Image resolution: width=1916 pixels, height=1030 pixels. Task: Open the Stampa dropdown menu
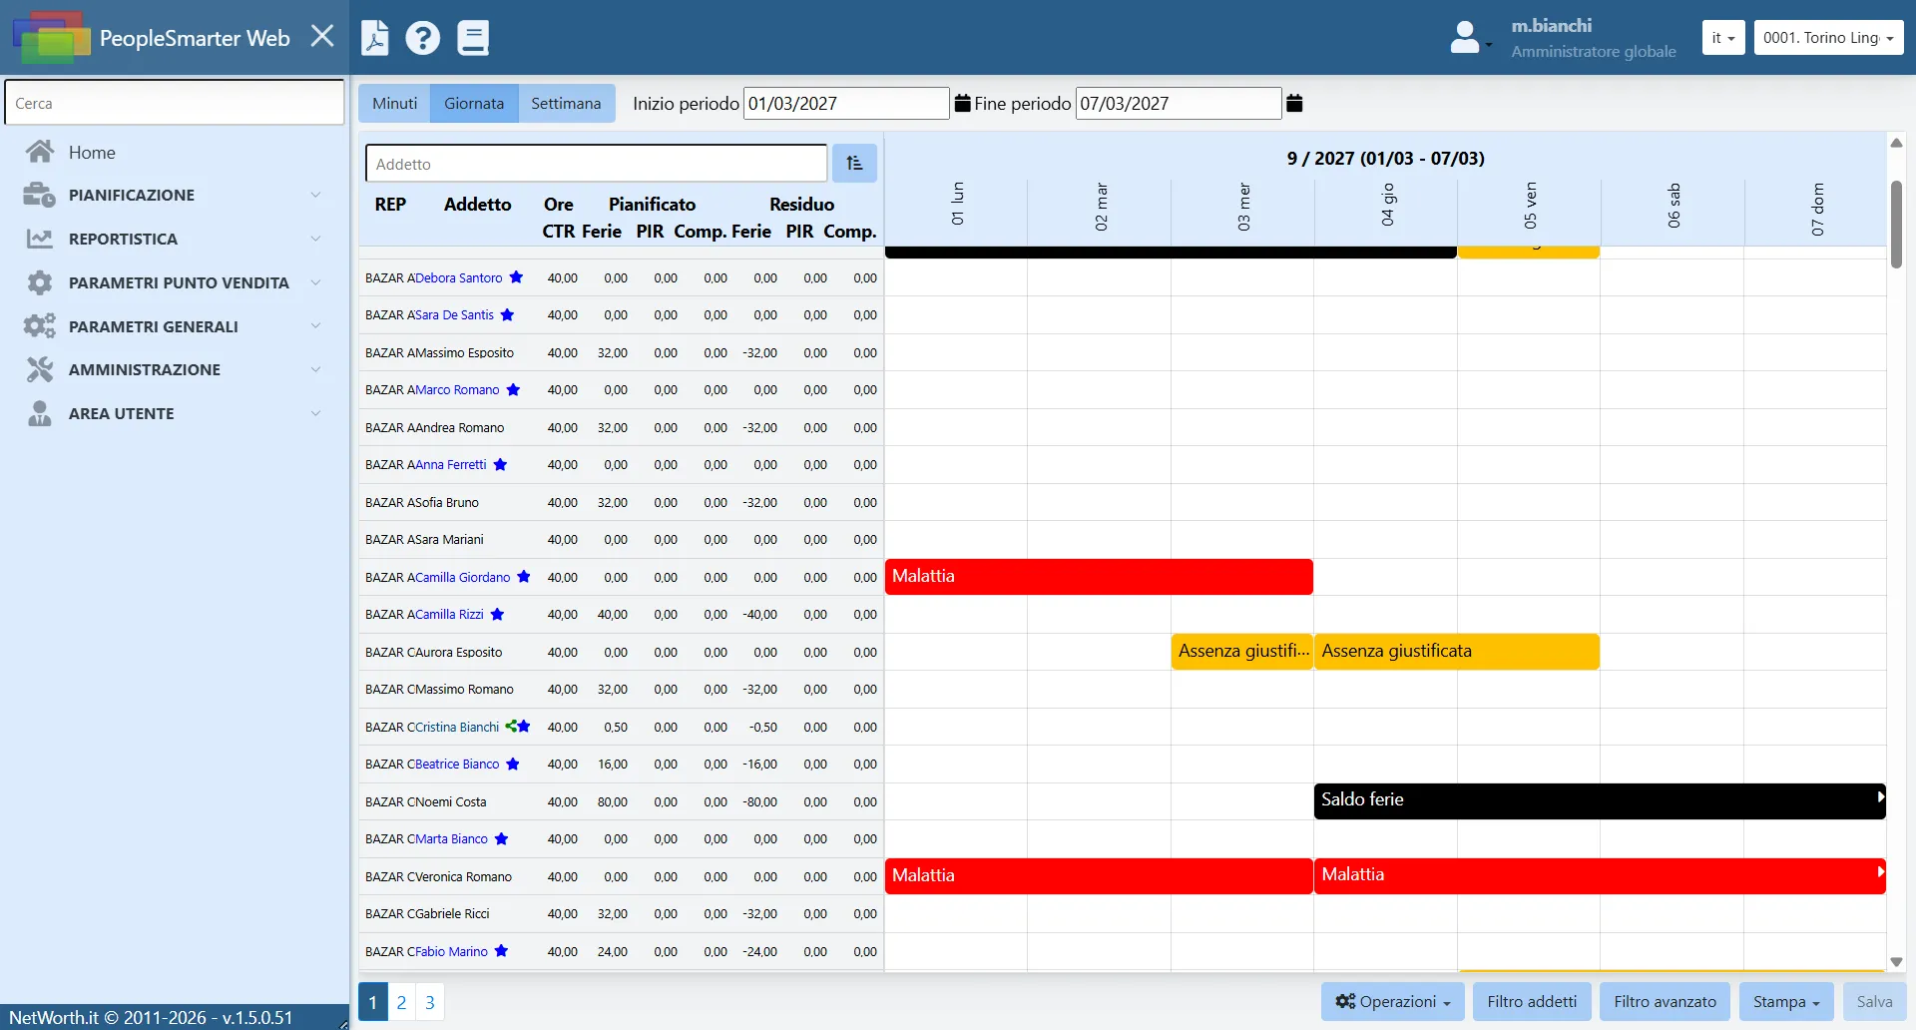pyautogui.click(x=1786, y=1002)
